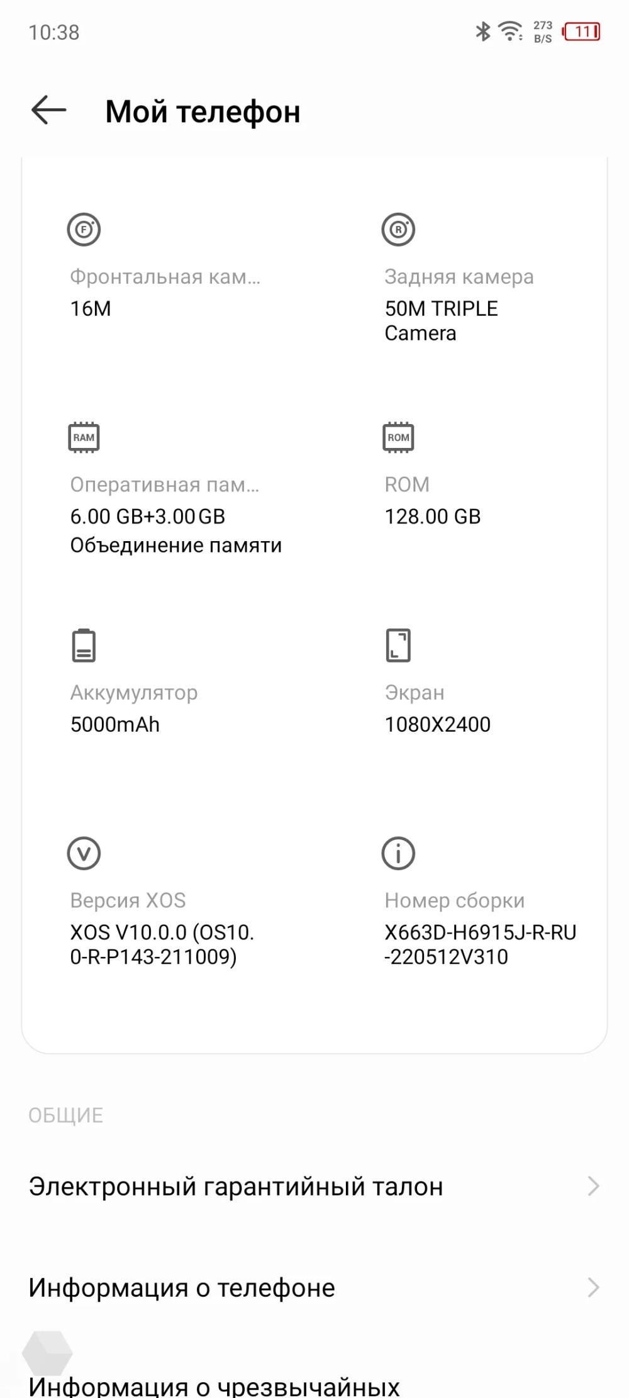Tap the rear camera icon
The height and width of the screenshot is (1398, 629).
[398, 230]
